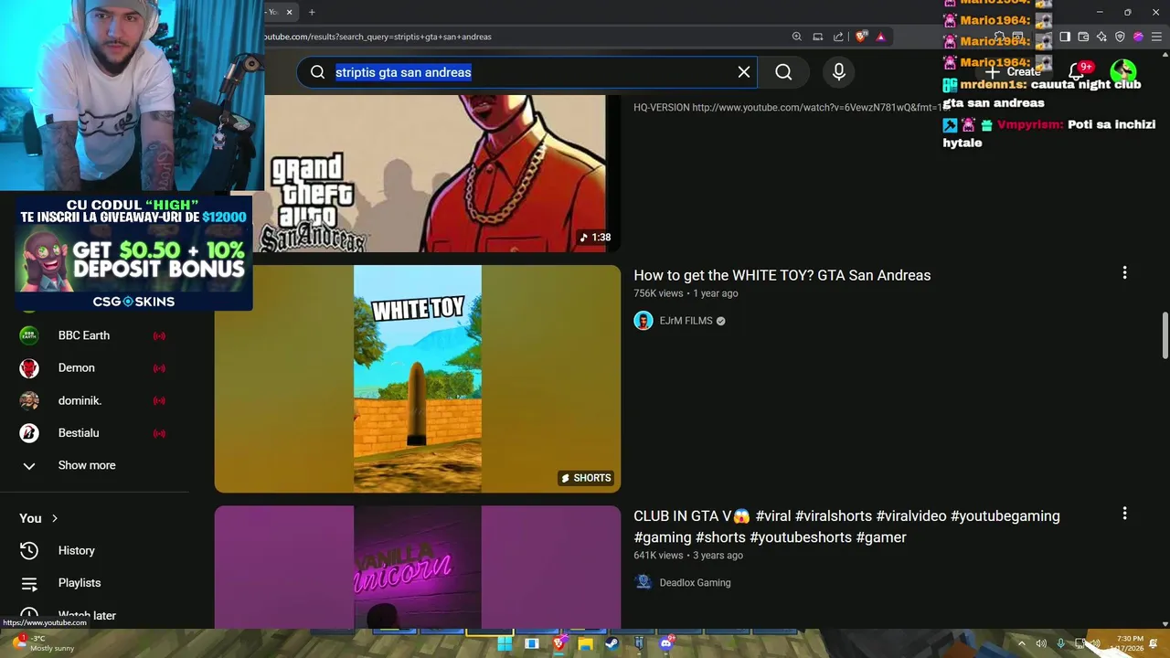Click the share page icon in address bar
The height and width of the screenshot is (658, 1170).
838,37
